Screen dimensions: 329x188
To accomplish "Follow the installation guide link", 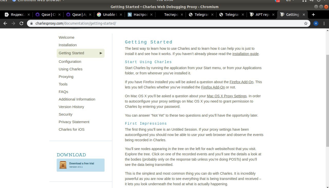I will coord(245,54).
